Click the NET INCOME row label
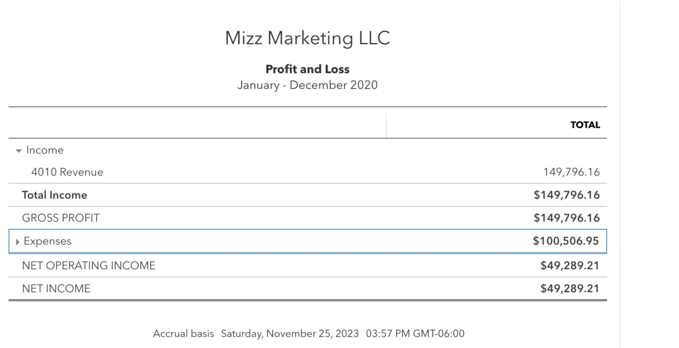679x348 pixels. [x=56, y=289]
